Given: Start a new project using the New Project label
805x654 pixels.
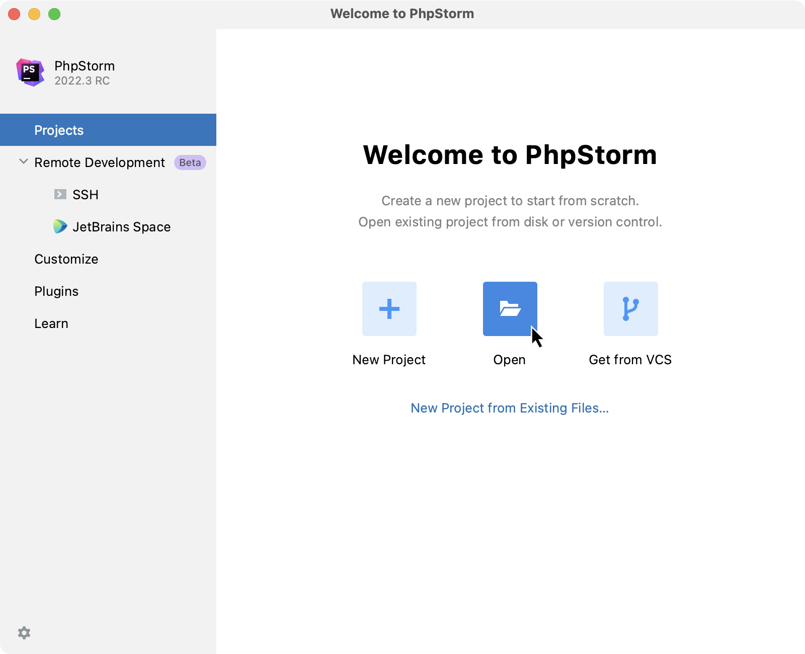Looking at the screenshot, I should [x=389, y=359].
